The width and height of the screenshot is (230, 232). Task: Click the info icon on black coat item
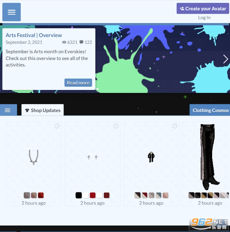(x=174, y=126)
